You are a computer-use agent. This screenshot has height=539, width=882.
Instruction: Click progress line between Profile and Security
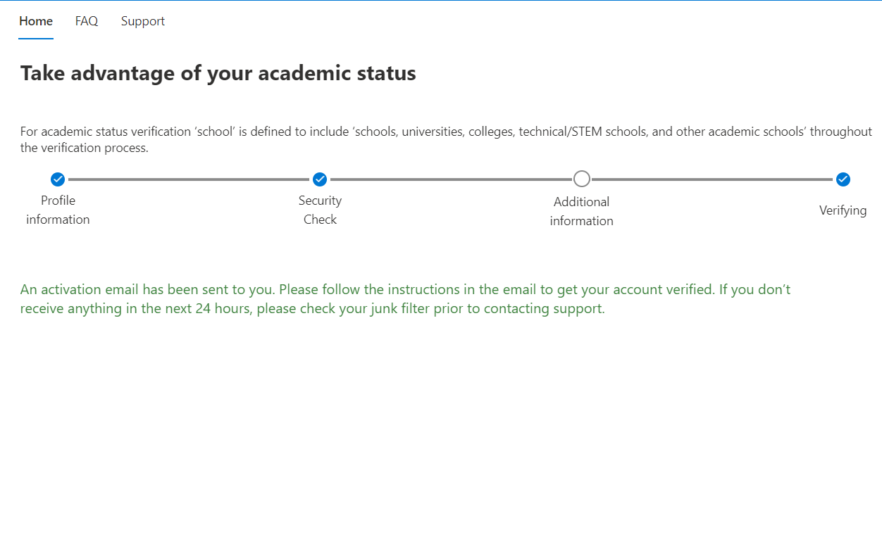pyautogui.click(x=189, y=179)
